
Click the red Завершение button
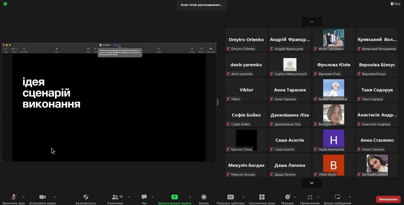(x=388, y=199)
